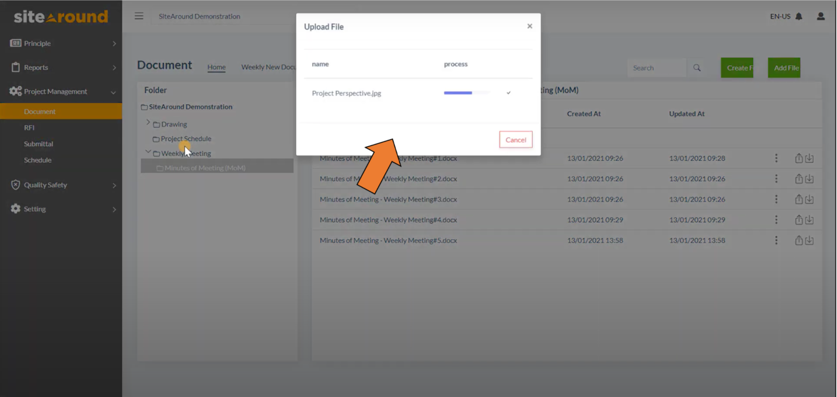Click the green Add File button
The image size is (837, 397).
784,68
